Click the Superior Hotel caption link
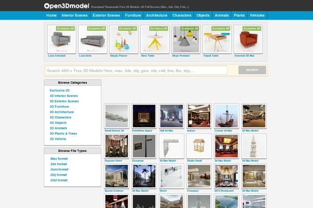Screen dimensions: 313x208 click(113, 161)
